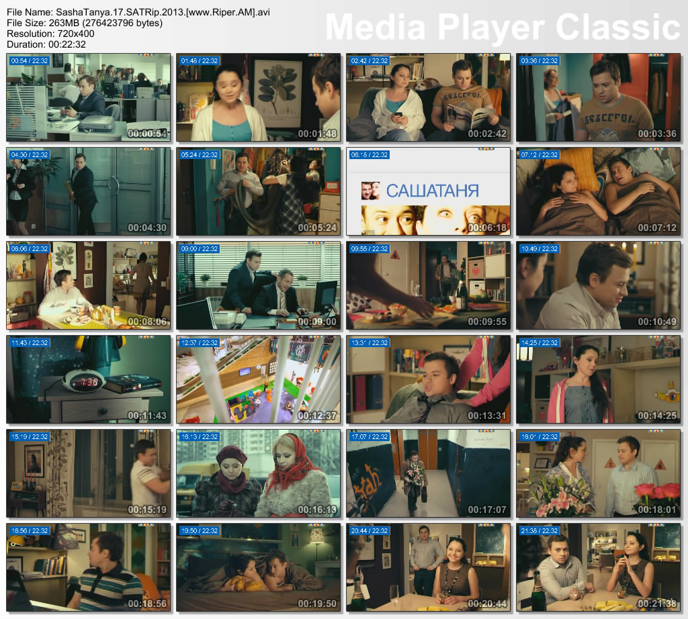Click the shopping mall escalator thumbnail

coord(259,379)
